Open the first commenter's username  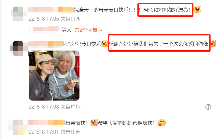tap(51, 10)
